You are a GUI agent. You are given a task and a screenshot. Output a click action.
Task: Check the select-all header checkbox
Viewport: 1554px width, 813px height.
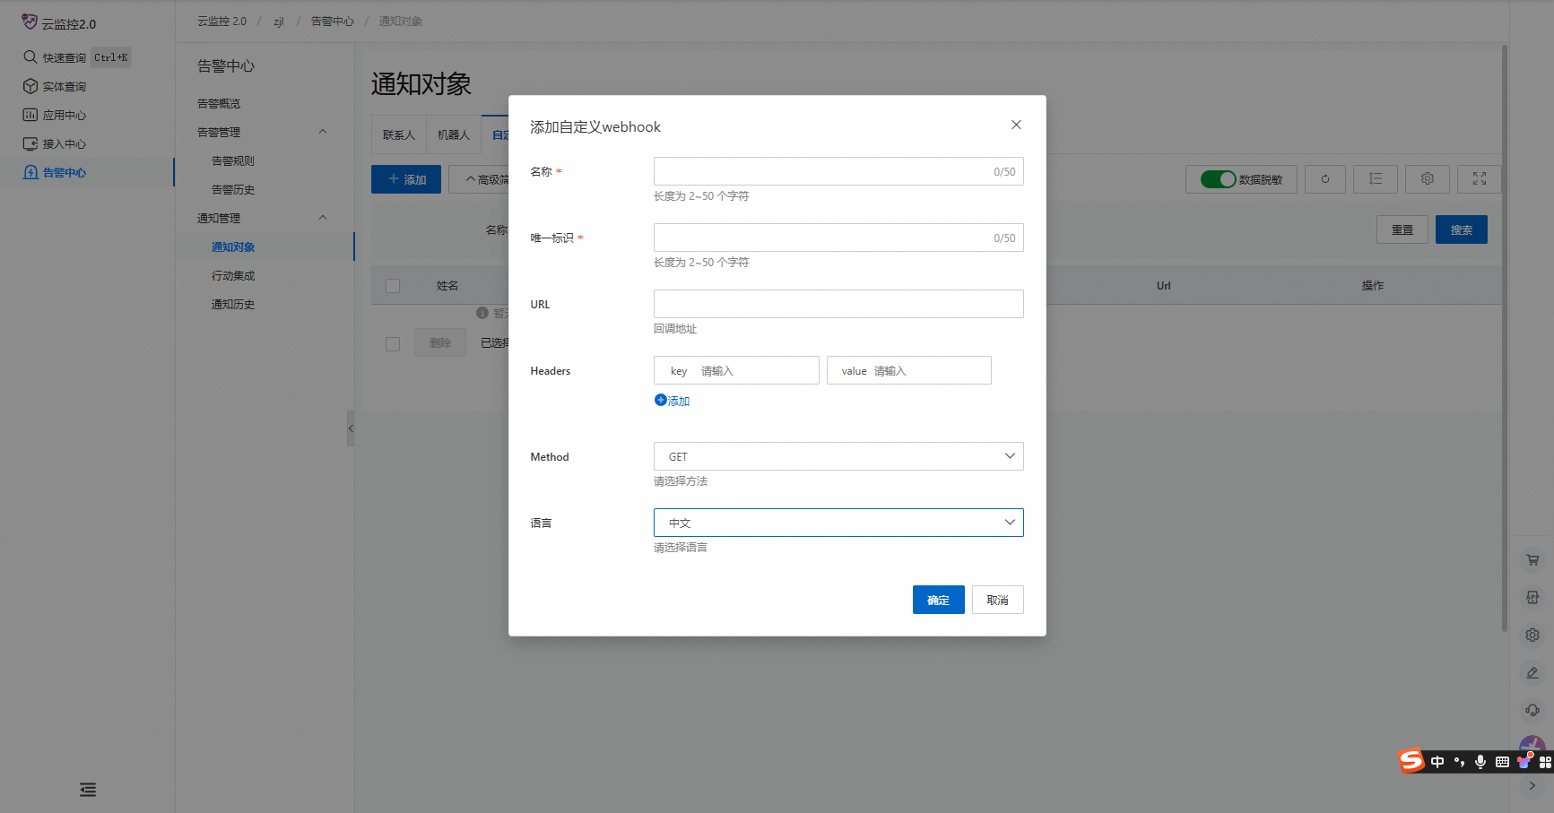(x=393, y=286)
